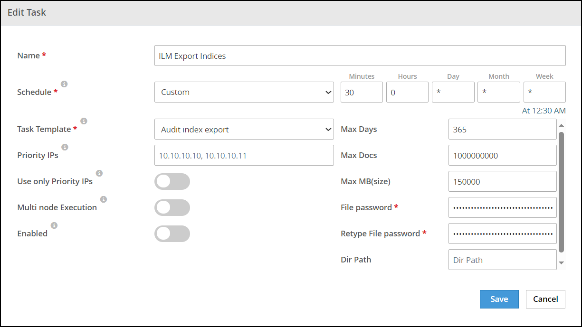The width and height of the screenshot is (582, 327).
Task: Click the info icon next to Schedule
Action: point(64,84)
